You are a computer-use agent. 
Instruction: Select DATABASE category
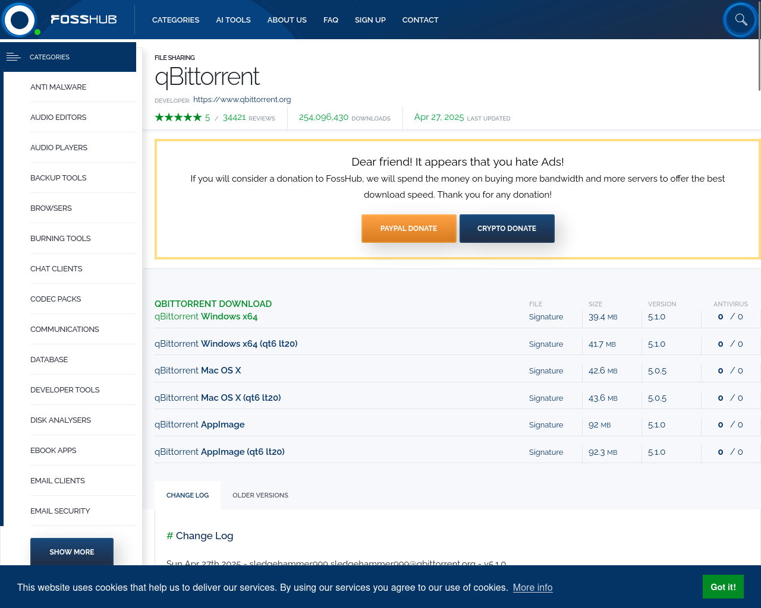pos(49,359)
